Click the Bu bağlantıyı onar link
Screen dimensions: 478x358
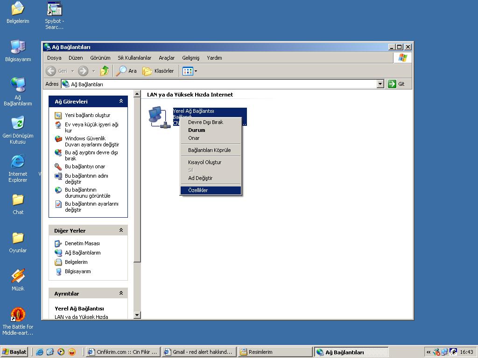[x=85, y=166]
